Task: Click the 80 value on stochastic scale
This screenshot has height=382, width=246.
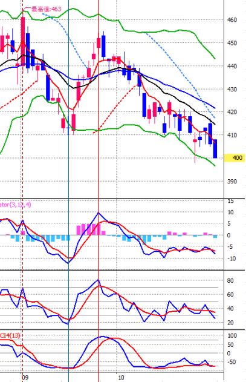Action: pyautogui.click(x=230, y=281)
